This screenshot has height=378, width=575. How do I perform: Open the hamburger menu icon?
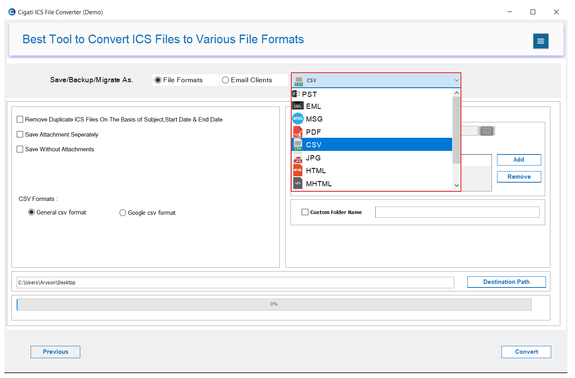[x=540, y=41]
